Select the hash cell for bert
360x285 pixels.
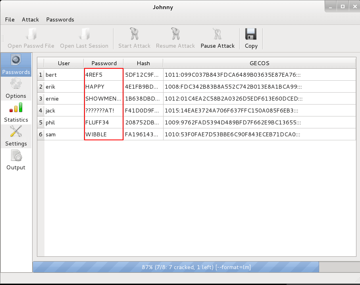coord(143,75)
